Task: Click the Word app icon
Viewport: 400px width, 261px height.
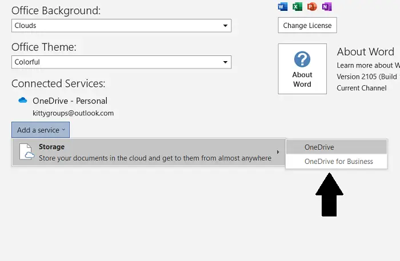Action: 283,6
